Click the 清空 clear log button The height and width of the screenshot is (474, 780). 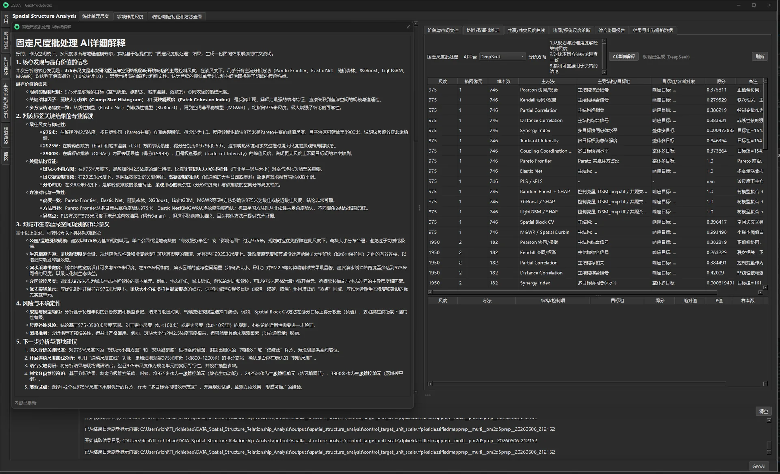click(x=763, y=411)
